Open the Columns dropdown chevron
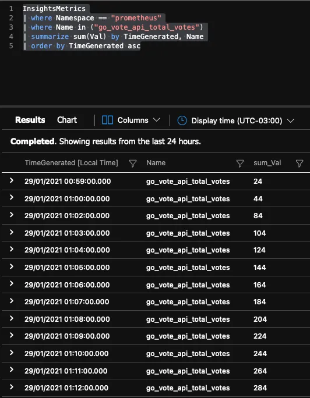 157,120
